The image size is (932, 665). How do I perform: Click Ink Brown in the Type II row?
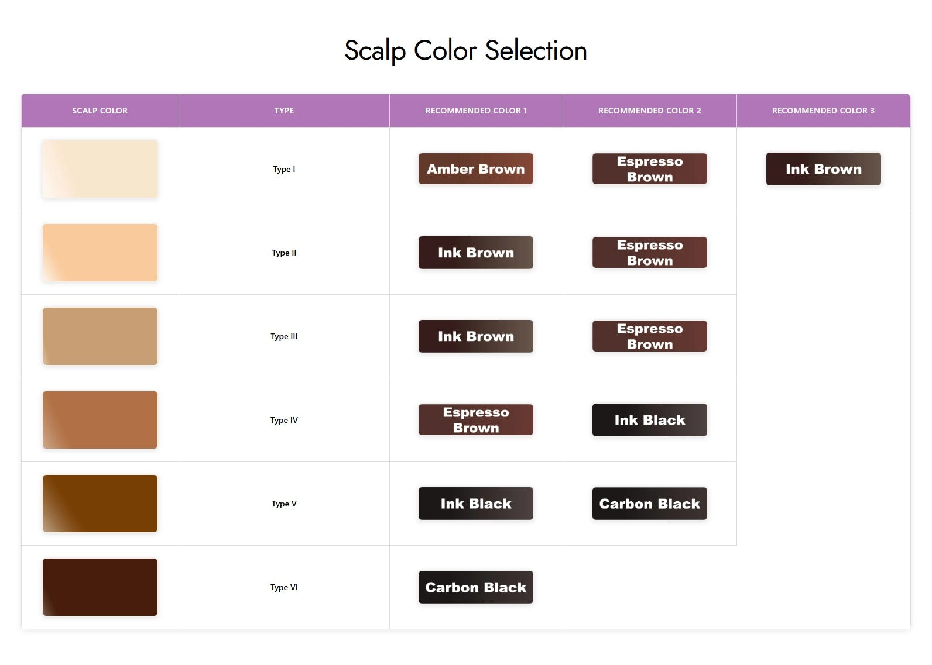[x=475, y=253]
